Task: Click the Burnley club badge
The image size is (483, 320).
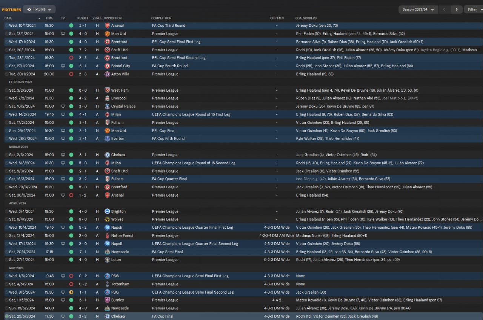Action: tap(107, 300)
